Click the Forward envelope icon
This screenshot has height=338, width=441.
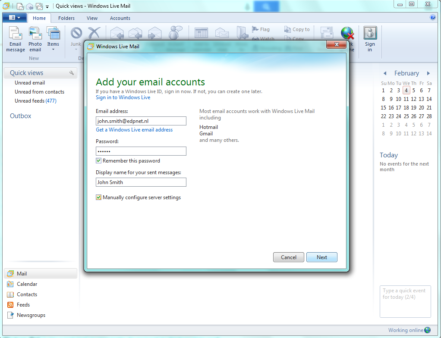click(154, 33)
